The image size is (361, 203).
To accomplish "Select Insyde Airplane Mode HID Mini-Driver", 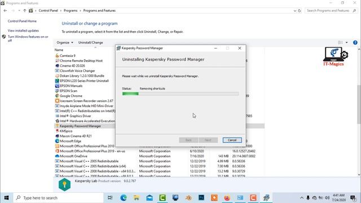I will point(86,106).
